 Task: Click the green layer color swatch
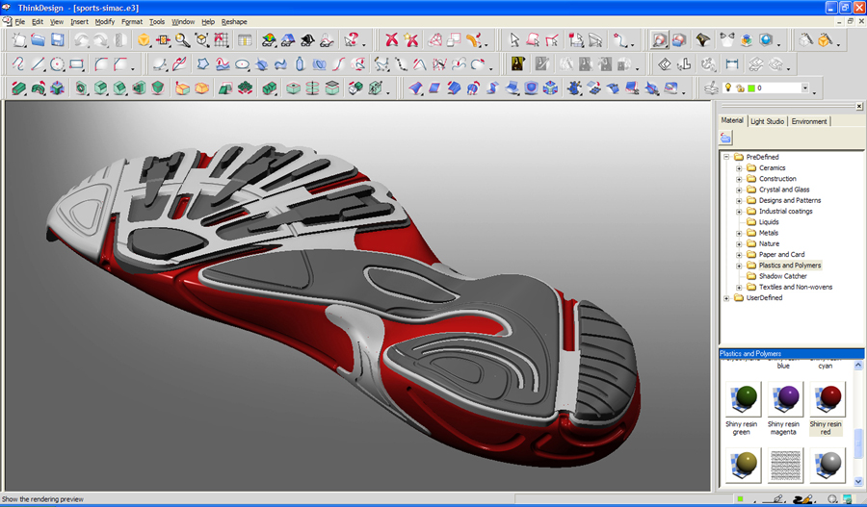pos(751,88)
